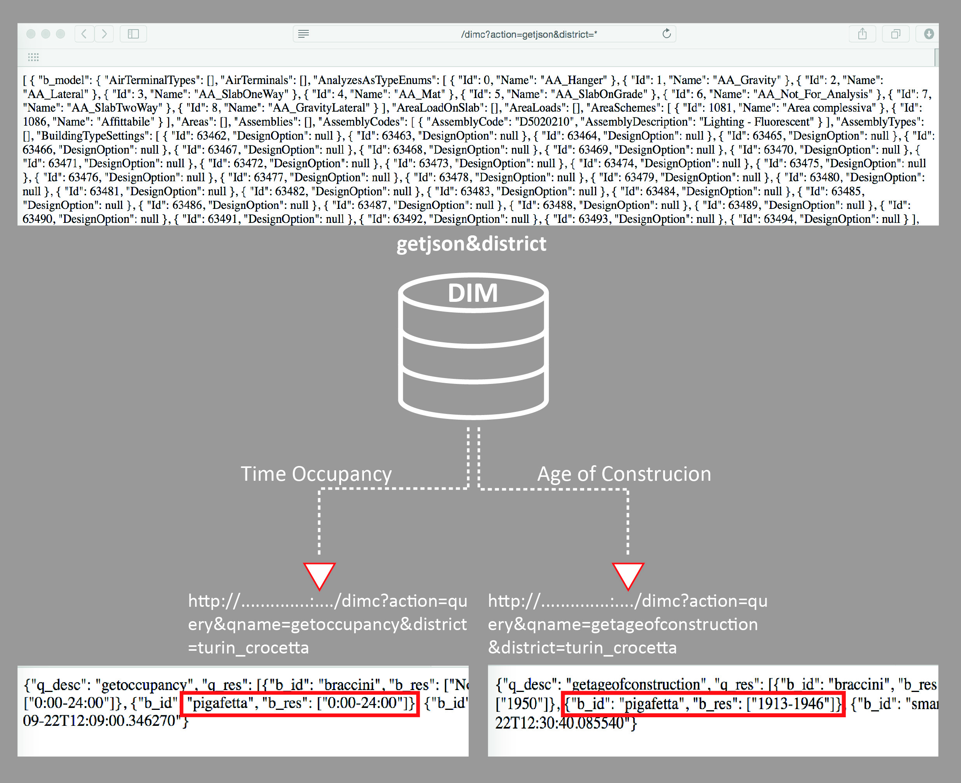Toggle the Safari sidebar button

[x=133, y=34]
